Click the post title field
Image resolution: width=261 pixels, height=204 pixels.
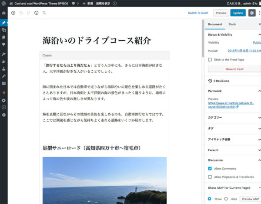point(97,41)
